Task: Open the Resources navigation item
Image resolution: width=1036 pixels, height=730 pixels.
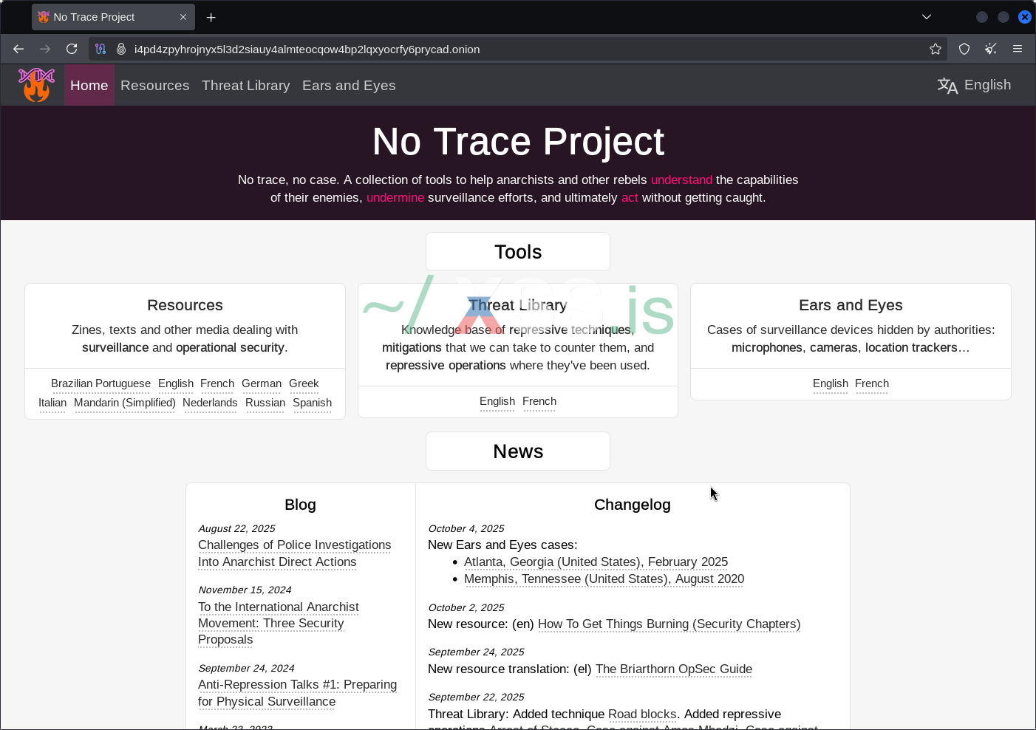Action: tap(155, 86)
